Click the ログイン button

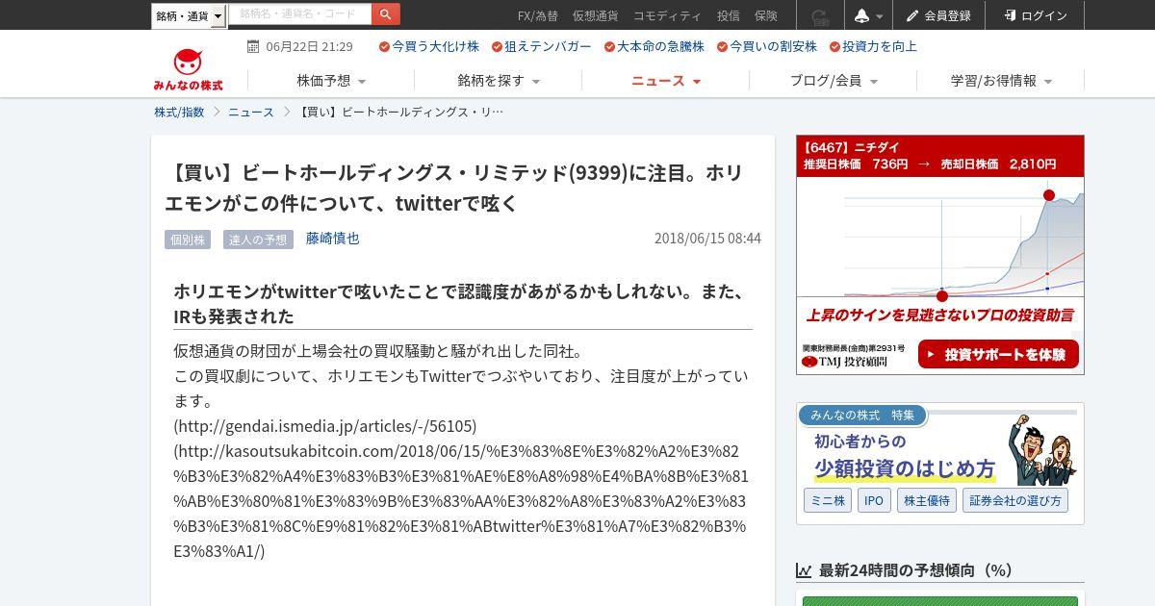point(1035,15)
